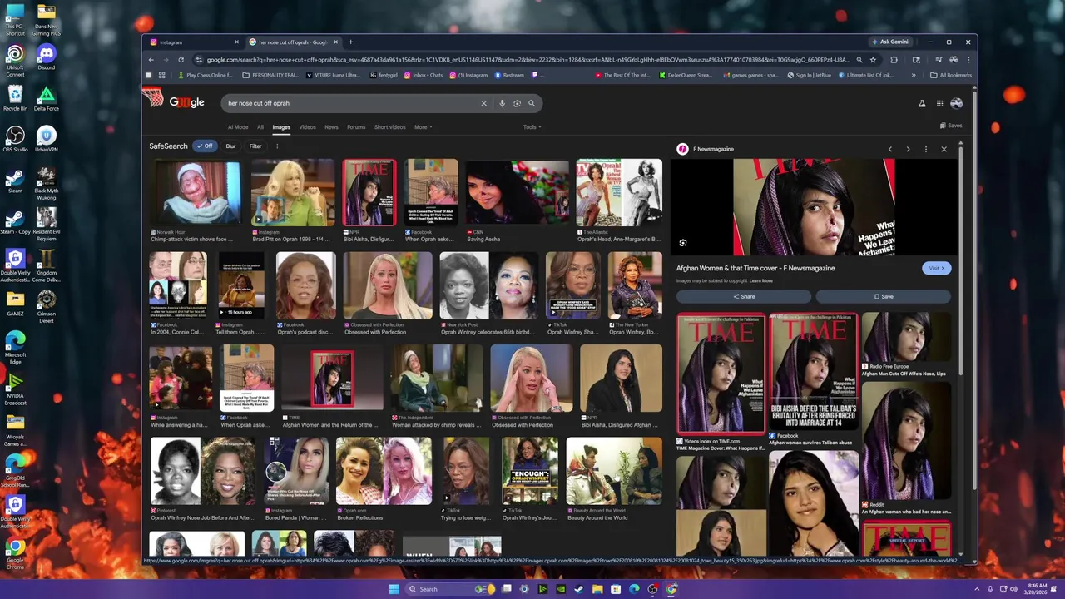Search inside image with Lens icon on preview
Image resolution: width=1065 pixels, height=599 pixels.
pyautogui.click(x=683, y=243)
